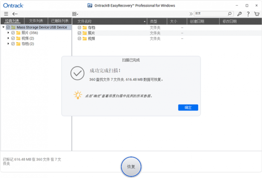Click 照片 folder icon in file list
This screenshot has width=262, height=178.
[85, 33]
